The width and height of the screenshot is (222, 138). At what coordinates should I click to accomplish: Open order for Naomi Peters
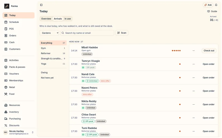[x=208, y=91]
